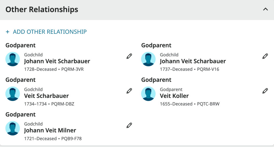This screenshot has height=147, width=274.
Task: Edit Johann Veit Milner relationship
Action: coord(129,125)
